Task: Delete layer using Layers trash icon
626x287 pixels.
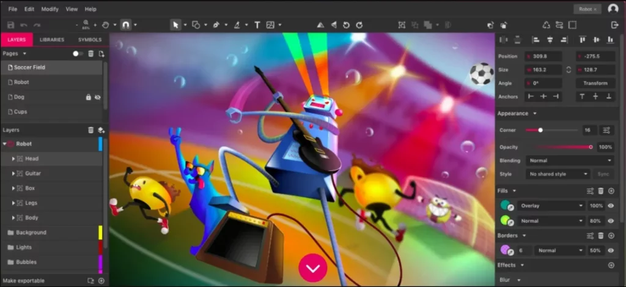Action: tap(90, 130)
